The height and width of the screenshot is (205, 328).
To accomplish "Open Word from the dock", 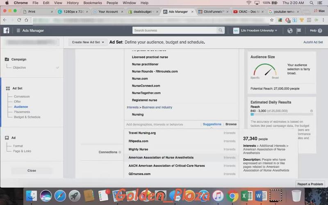I will (261, 196).
